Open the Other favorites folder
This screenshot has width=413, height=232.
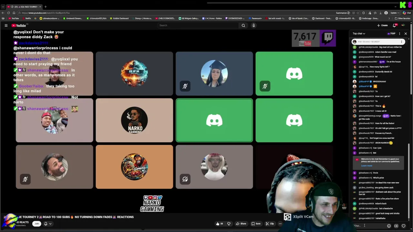pyautogui.click(x=402, y=18)
